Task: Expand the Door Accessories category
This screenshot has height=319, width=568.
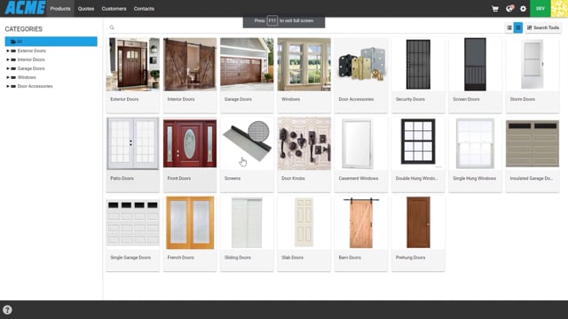Action: 8,86
